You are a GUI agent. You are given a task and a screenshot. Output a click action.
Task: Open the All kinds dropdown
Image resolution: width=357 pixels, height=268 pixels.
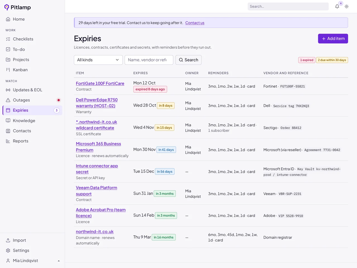point(98,60)
